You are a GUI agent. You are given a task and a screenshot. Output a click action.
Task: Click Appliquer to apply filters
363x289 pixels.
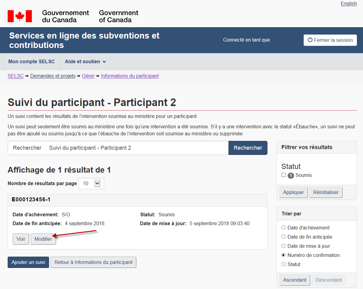[293, 192]
